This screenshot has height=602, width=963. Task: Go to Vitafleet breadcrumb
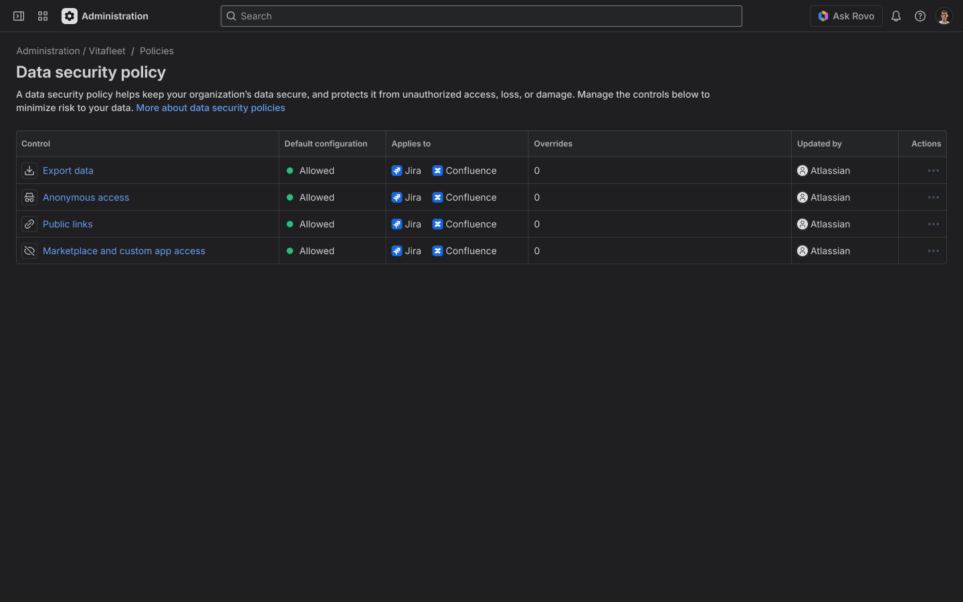coord(107,51)
